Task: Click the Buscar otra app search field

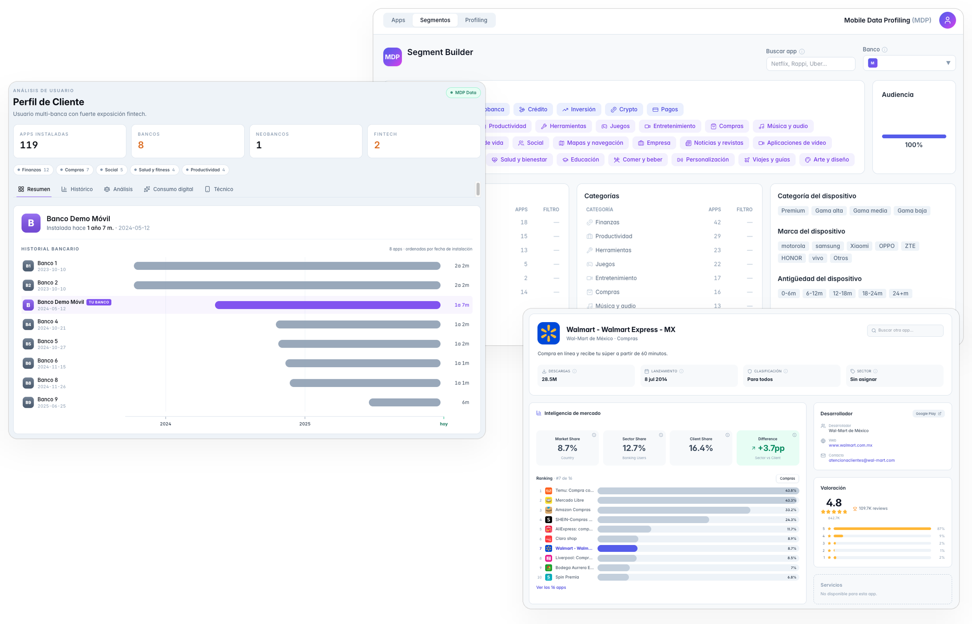Action: click(x=905, y=331)
